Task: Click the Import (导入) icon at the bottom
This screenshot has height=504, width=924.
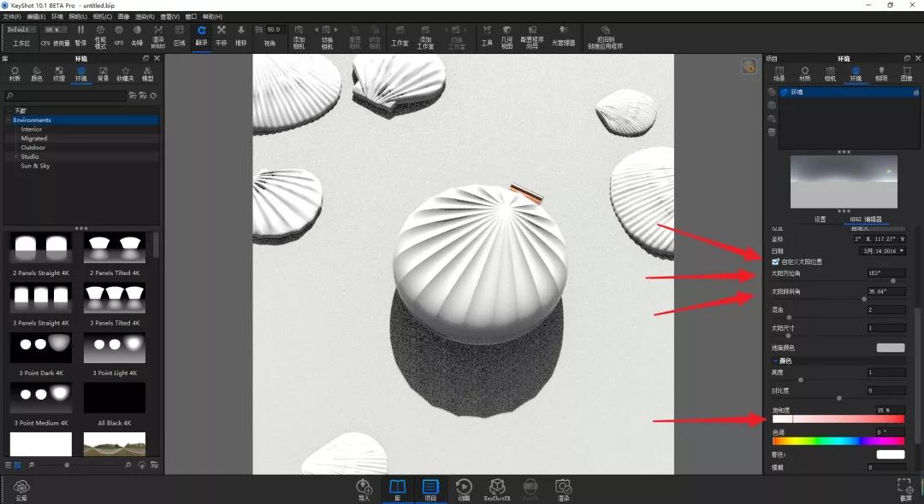Action: 364,489
